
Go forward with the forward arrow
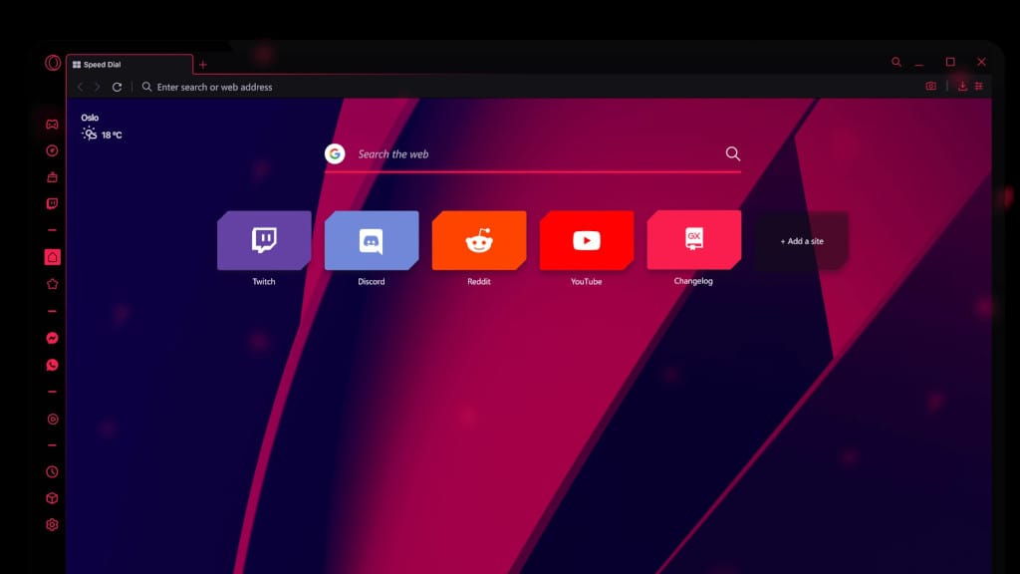[x=98, y=87]
